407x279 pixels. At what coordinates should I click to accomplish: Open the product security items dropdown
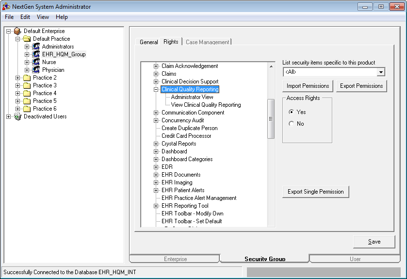(x=381, y=72)
